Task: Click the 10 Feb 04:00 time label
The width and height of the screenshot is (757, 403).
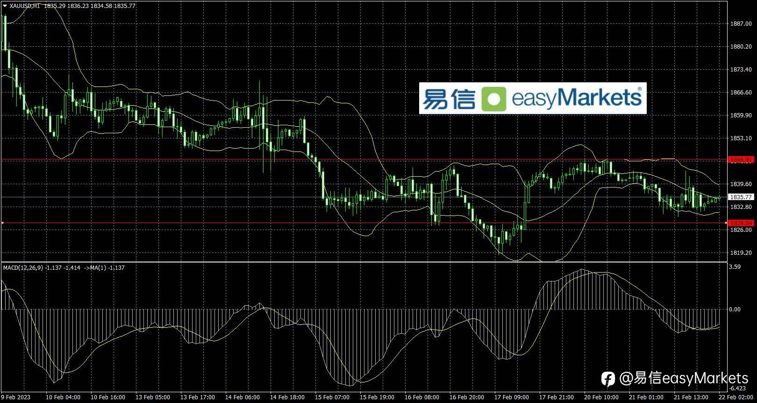Action: 63,397
